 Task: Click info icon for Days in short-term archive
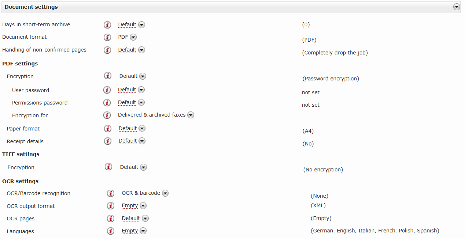pyautogui.click(x=107, y=25)
